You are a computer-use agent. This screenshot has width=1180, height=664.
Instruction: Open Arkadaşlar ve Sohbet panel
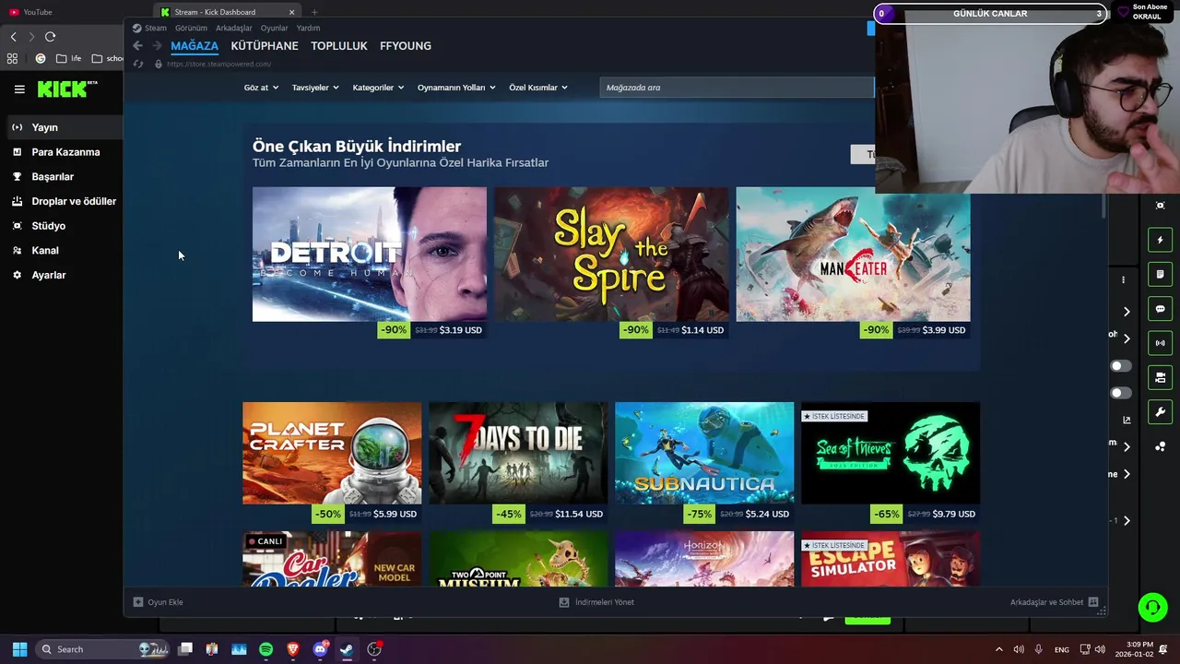point(1055,602)
